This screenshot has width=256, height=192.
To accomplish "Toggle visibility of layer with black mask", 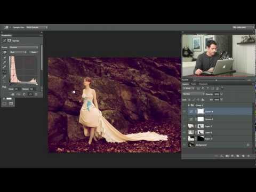I will (x=185, y=139).
